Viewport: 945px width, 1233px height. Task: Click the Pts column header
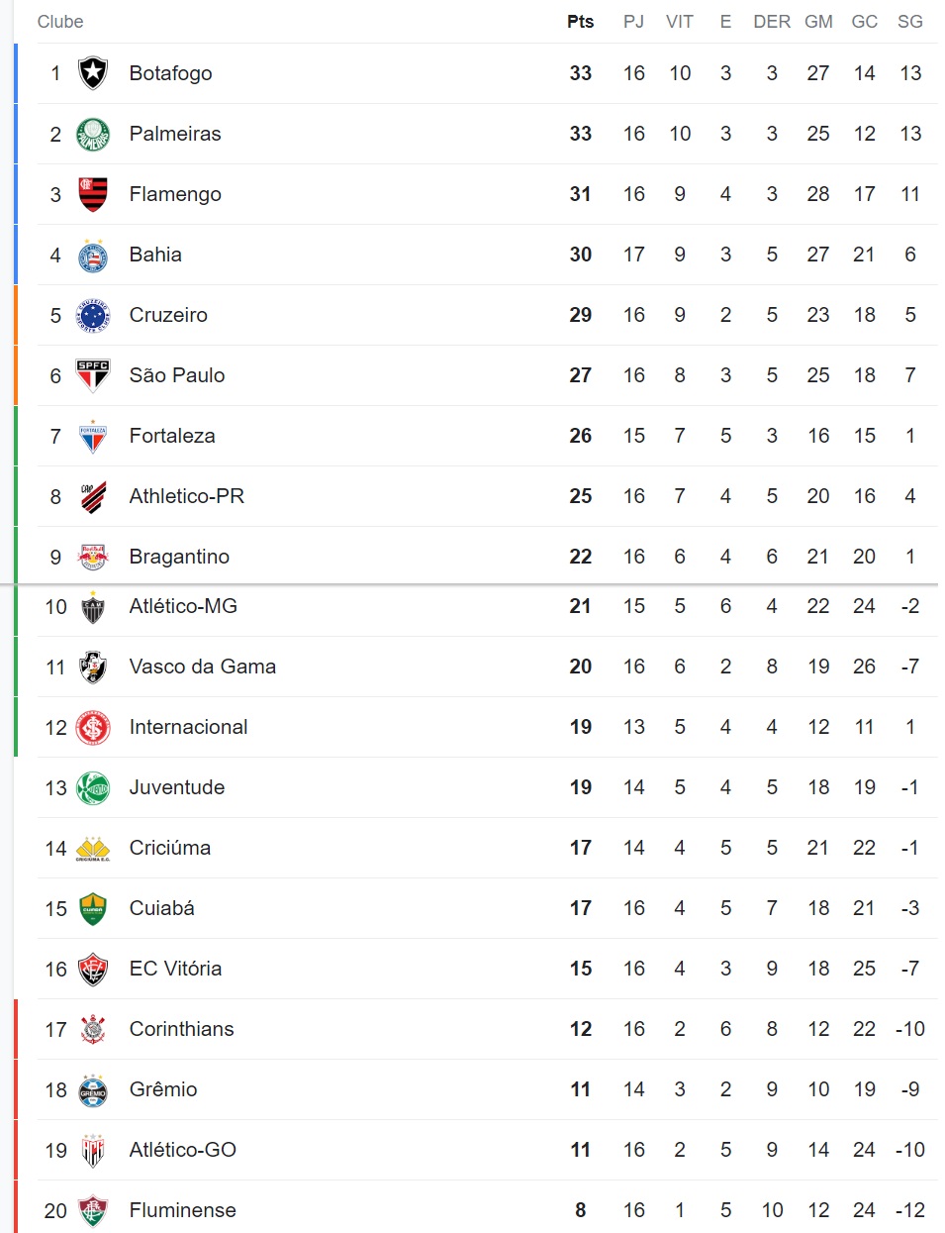(581, 22)
